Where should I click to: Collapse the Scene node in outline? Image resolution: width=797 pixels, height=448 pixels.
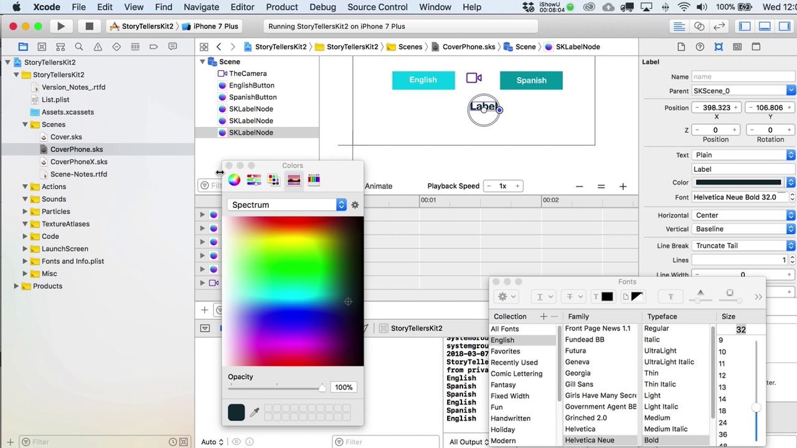[202, 62]
